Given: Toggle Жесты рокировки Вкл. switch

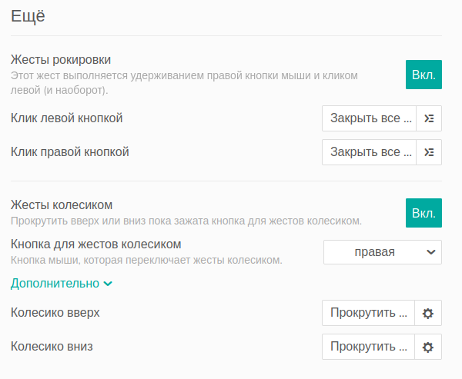Looking at the screenshot, I should (423, 75).
